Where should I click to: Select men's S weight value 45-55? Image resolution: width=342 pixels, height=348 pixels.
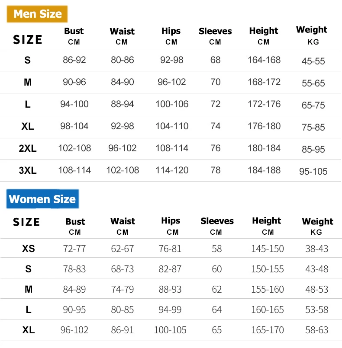[x=313, y=61]
